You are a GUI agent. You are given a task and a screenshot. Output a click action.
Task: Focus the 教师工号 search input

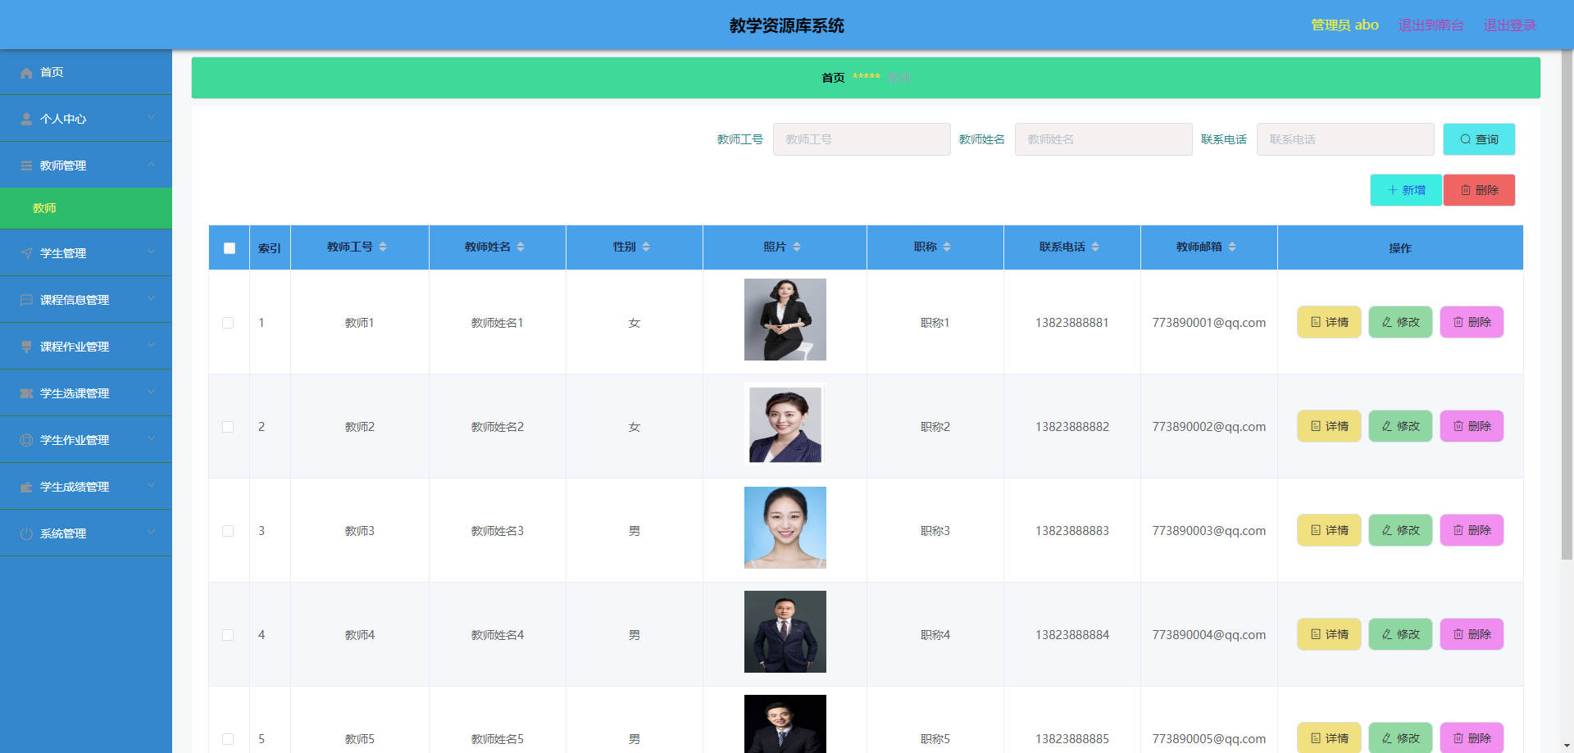862,139
